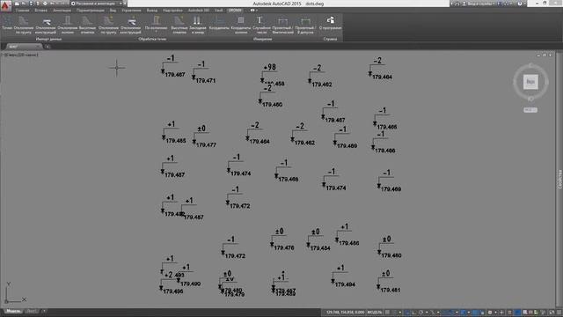Viewport: 563px width, 317px height.
Task: Open the snap mode settings dropdown arrow
Action: click(x=400, y=313)
